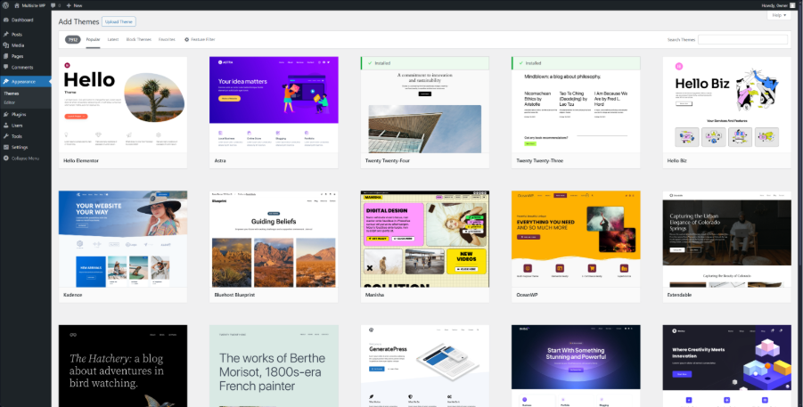Open the Feature Filter tab
803x407 pixels.
200,39
